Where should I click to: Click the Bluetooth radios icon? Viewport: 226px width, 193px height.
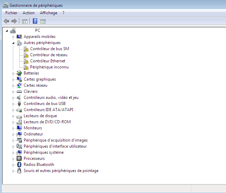[x=19, y=165]
